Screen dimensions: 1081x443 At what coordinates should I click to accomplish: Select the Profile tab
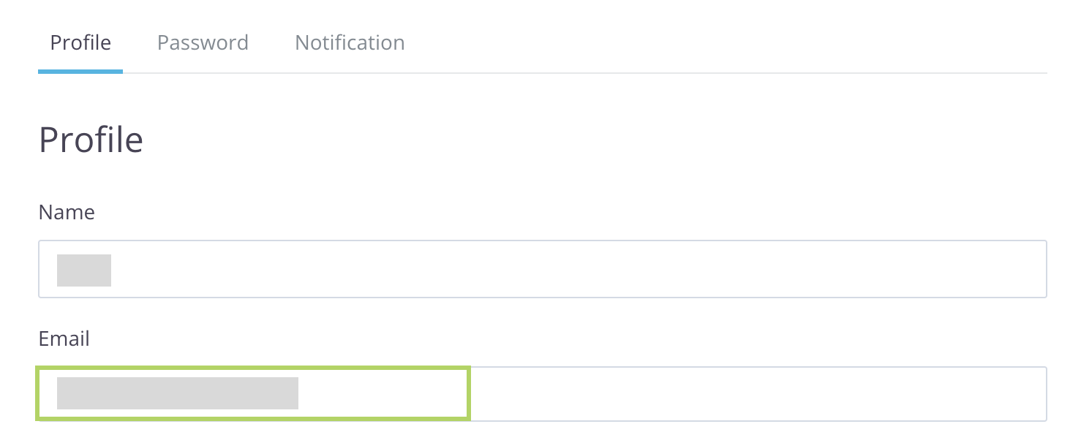pyautogui.click(x=80, y=42)
